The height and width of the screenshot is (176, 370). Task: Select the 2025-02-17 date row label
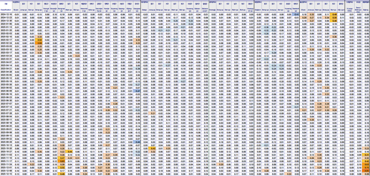tap(6, 40)
